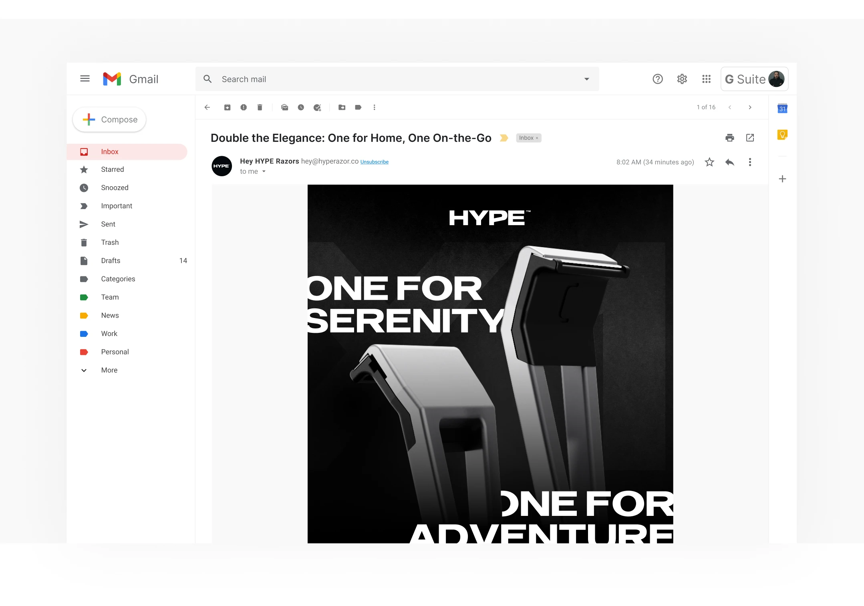Open the Inbox folder
The height and width of the screenshot is (606, 864).
pyautogui.click(x=127, y=152)
